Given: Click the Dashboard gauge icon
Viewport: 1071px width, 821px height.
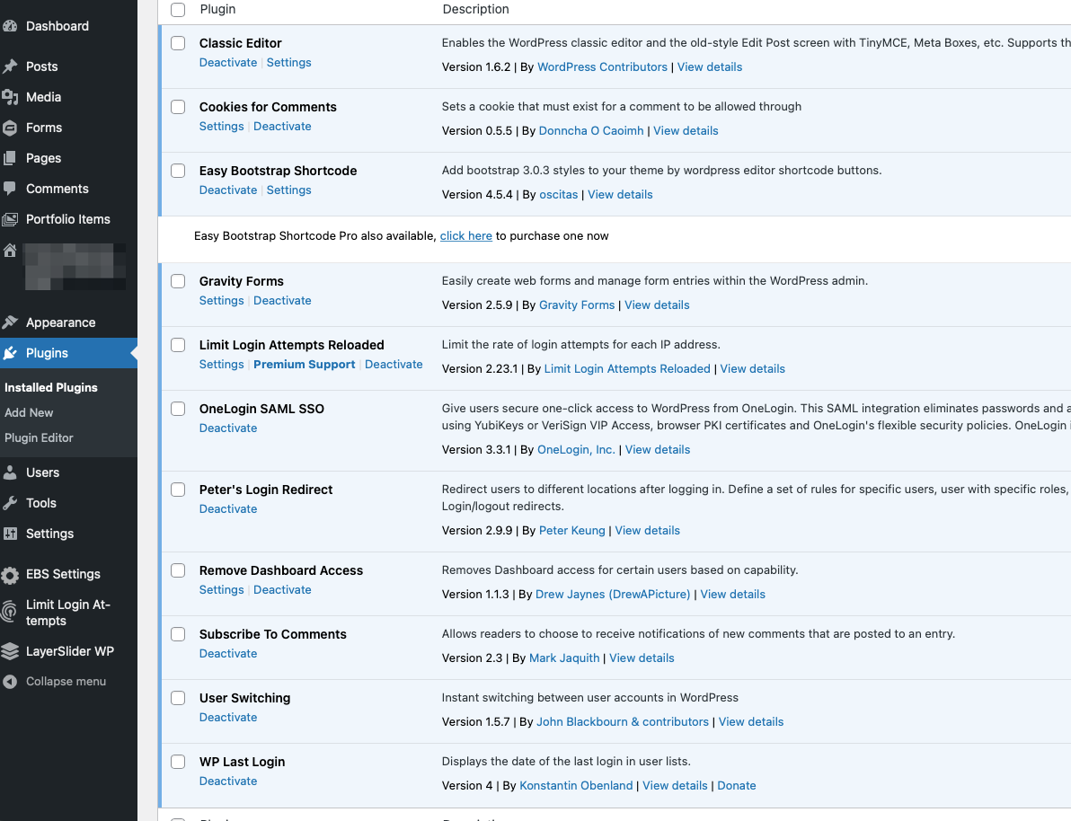Looking at the screenshot, I should (x=10, y=26).
